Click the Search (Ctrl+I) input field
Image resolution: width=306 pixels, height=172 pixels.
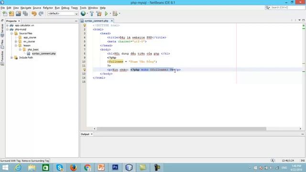click(287, 8)
